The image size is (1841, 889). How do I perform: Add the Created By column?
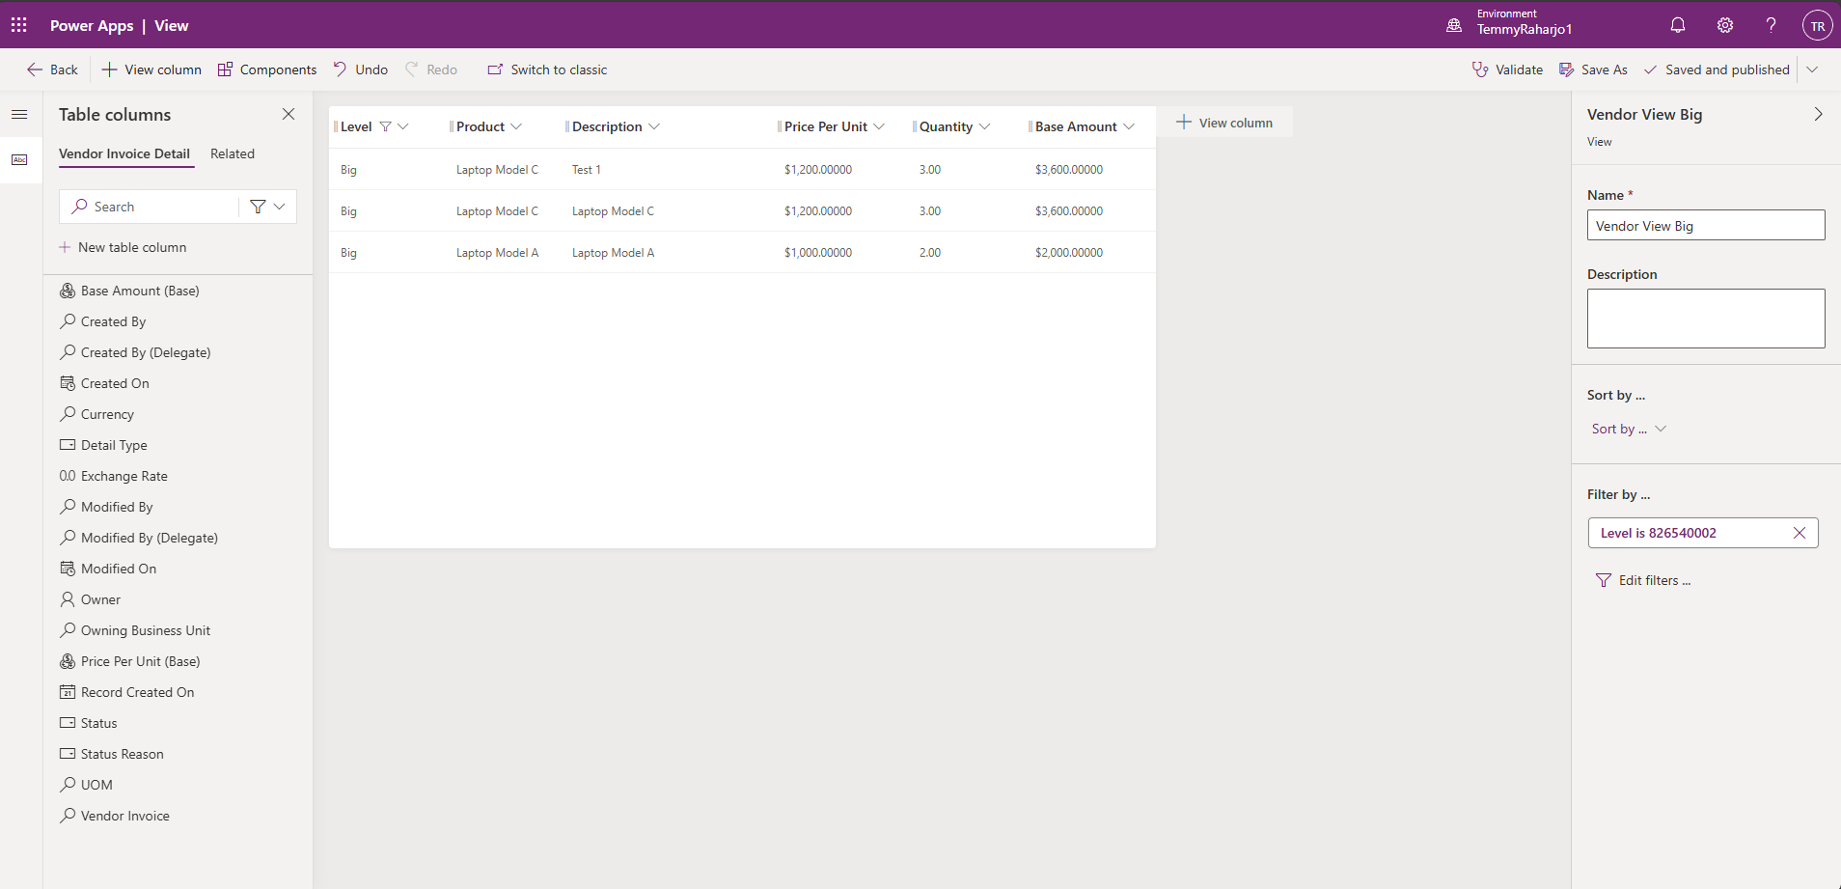click(103, 321)
